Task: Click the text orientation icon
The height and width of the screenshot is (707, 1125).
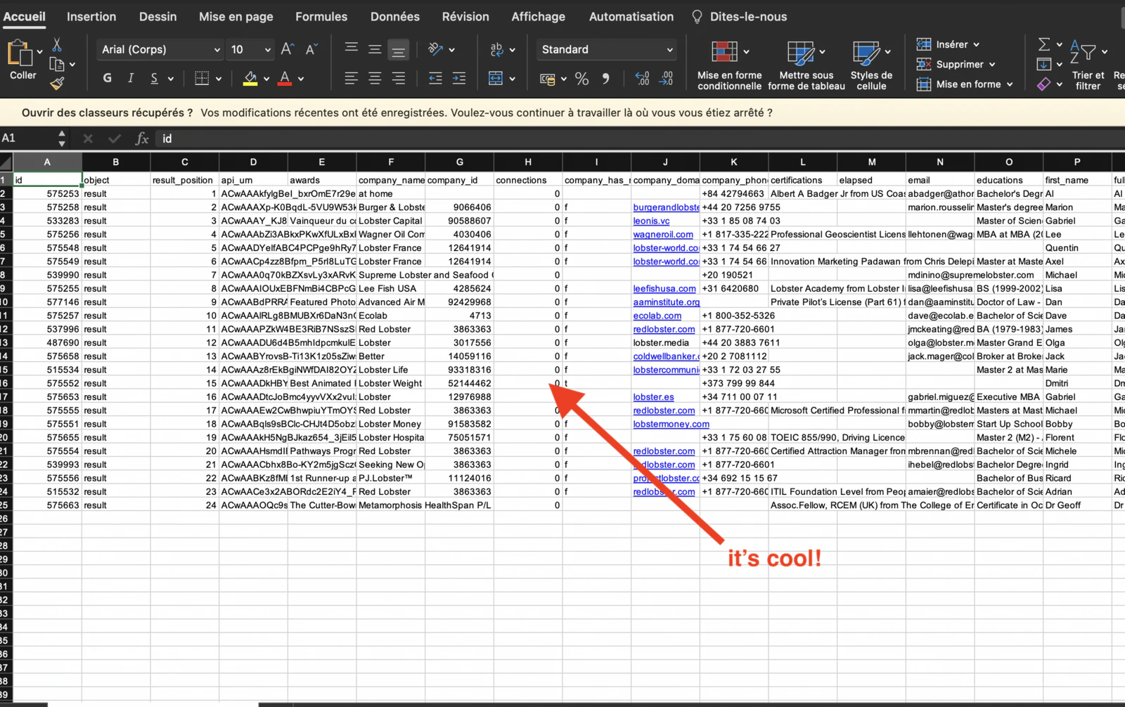Action: click(436, 49)
